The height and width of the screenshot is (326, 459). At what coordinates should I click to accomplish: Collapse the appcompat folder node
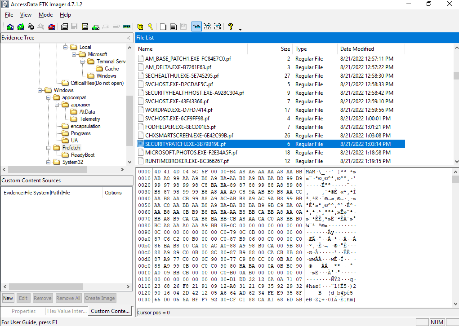pyautogui.click(x=48, y=97)
